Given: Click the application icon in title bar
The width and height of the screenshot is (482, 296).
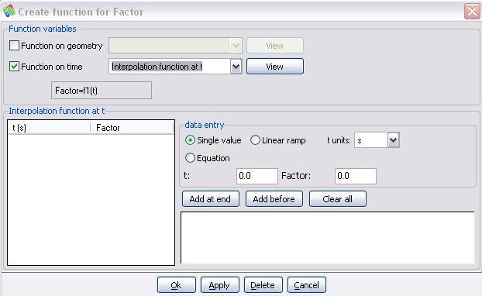Looking at the screenshot, I should pyautogui.click(x=9, y=11).
